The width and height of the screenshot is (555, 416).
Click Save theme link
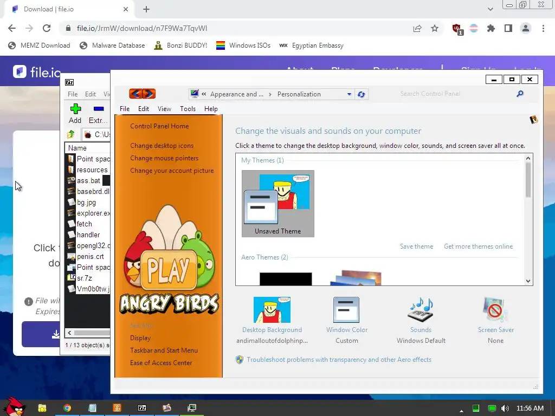point(417,246)
